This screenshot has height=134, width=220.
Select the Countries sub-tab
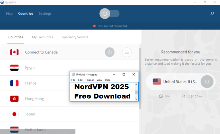click(x=15, y=37)
